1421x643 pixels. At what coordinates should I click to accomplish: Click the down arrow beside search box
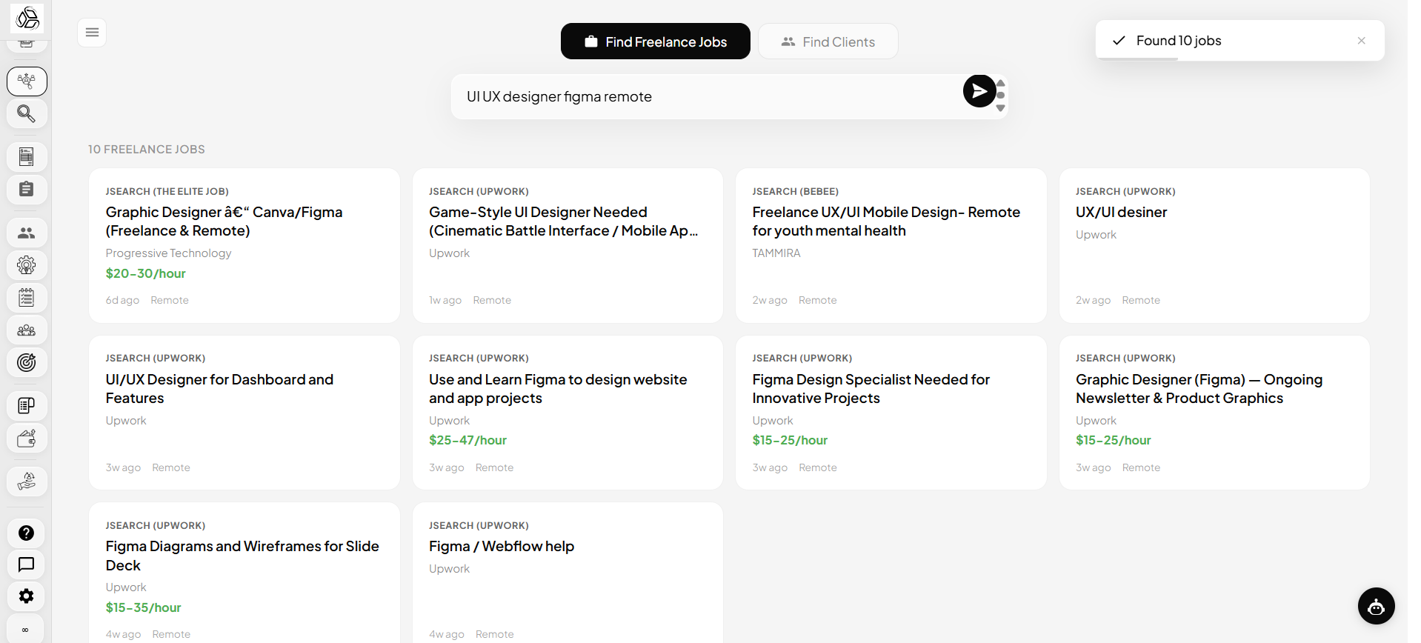1001,108
